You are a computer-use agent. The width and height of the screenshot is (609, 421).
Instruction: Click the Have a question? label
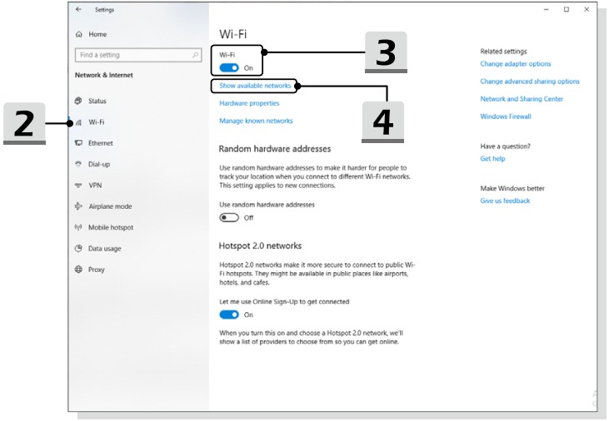coord(505,146)
